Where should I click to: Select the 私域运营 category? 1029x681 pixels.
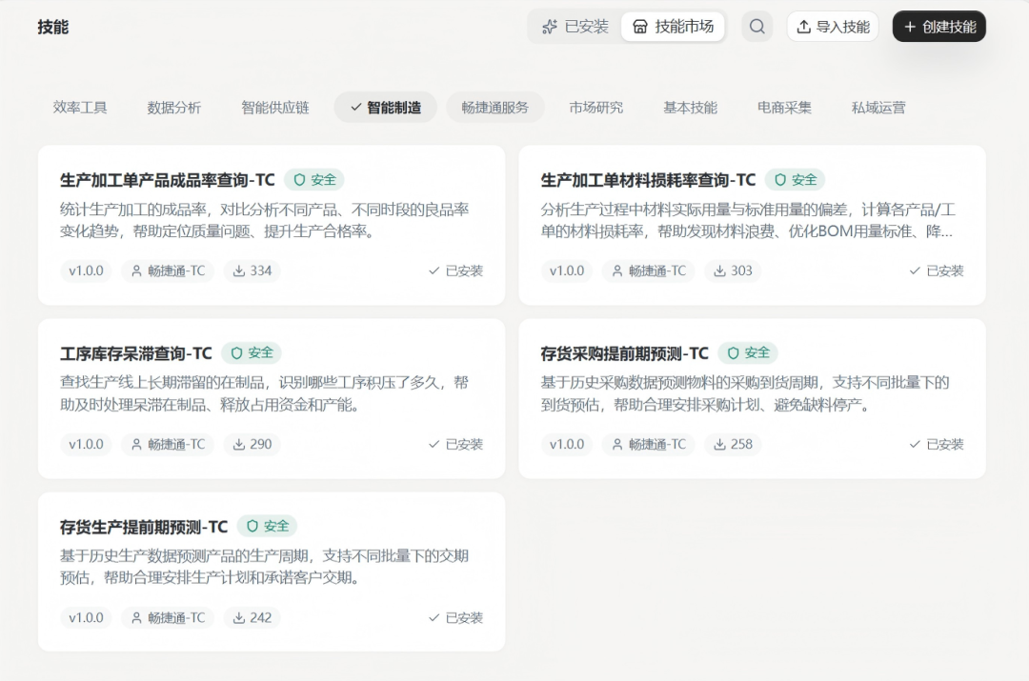[x=878, y=107]
